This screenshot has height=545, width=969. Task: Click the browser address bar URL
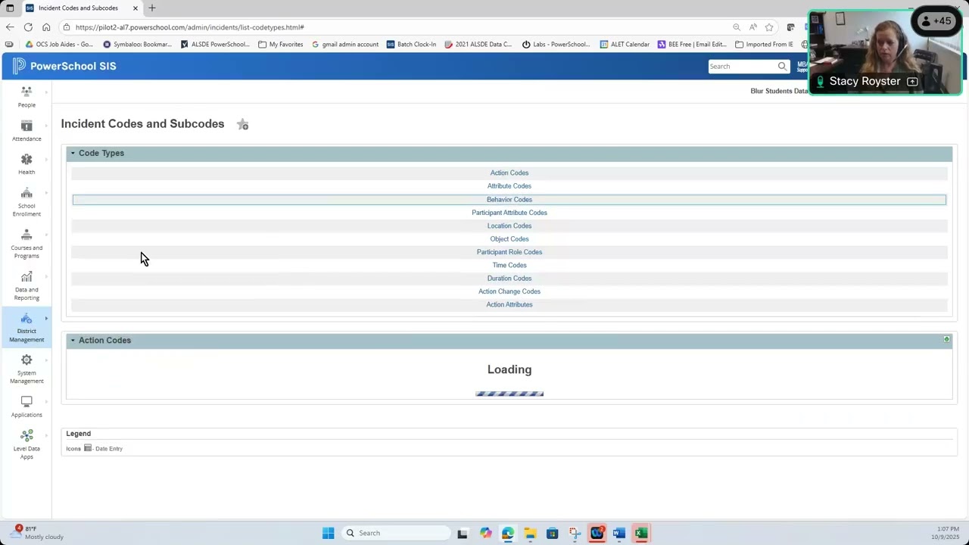click(x=190, y=27)
